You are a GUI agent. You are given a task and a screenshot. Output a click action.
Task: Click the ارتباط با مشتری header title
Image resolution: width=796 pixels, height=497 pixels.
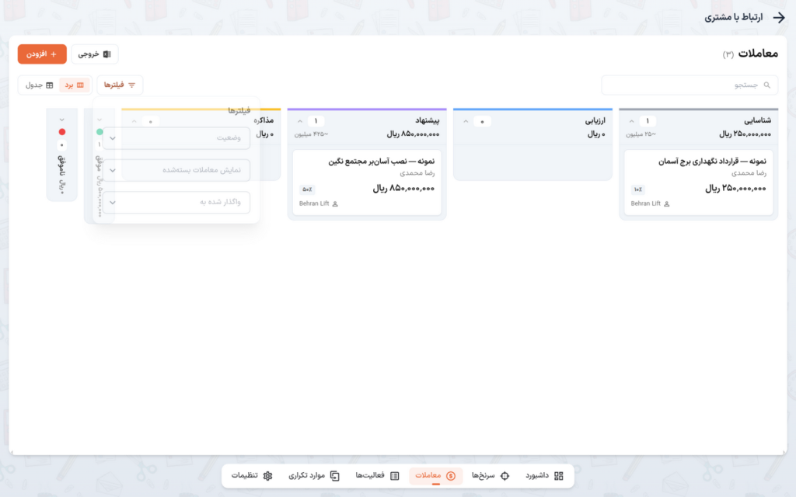coord(734,18)
